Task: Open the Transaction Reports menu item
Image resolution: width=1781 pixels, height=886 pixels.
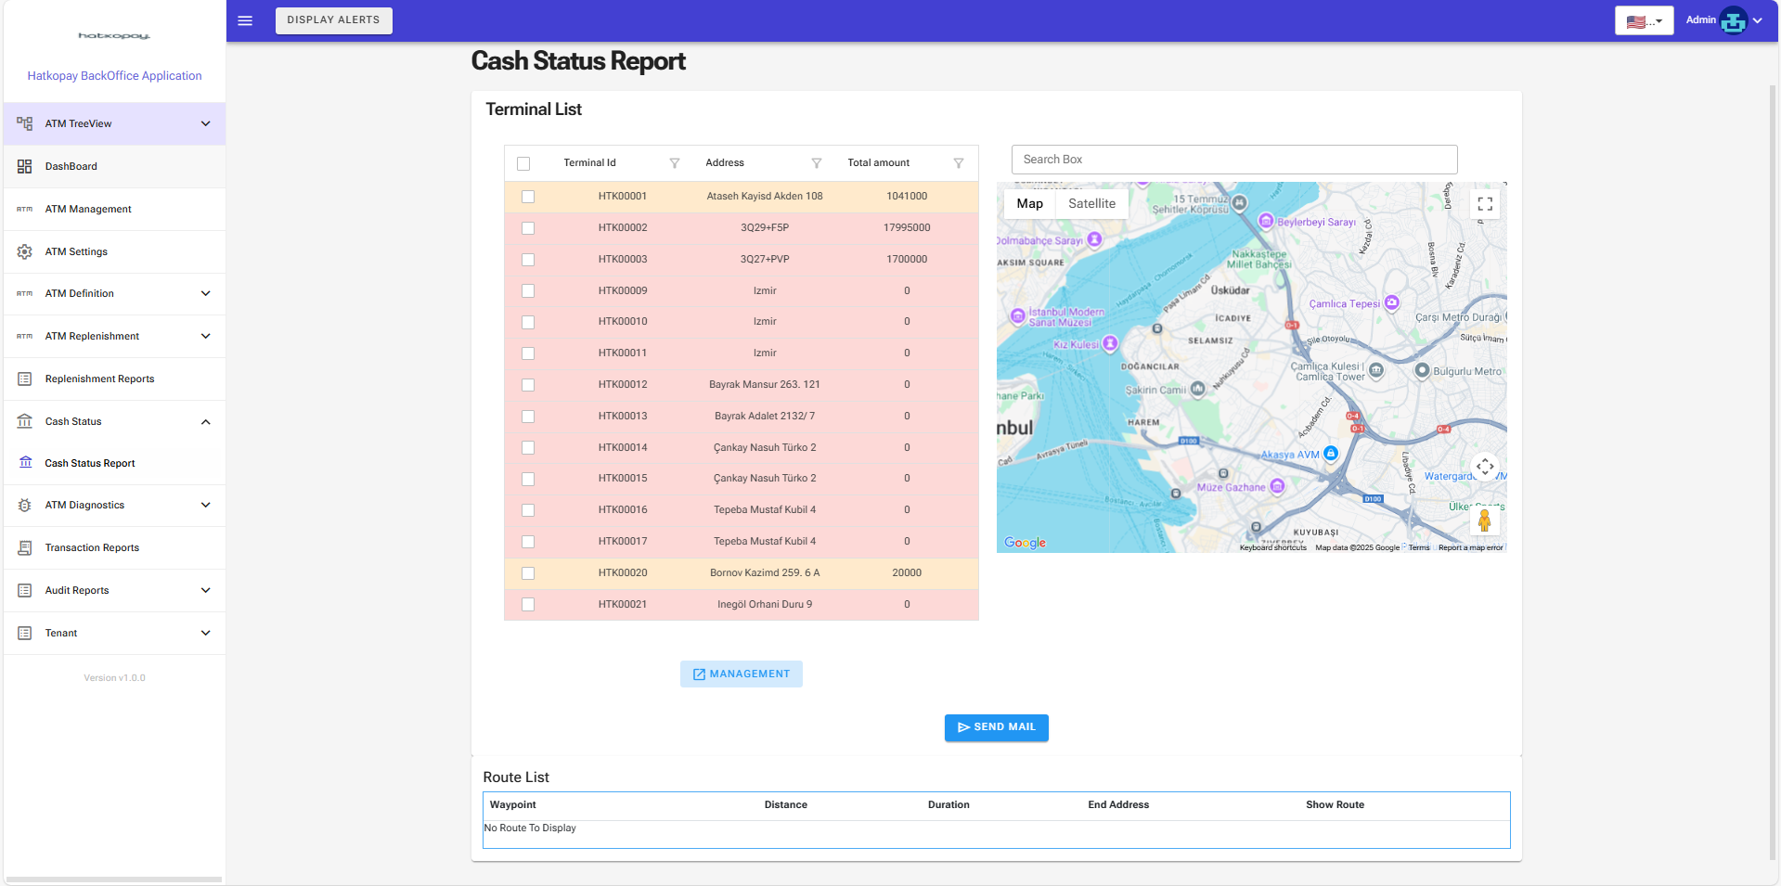Action: click(92, 547)
